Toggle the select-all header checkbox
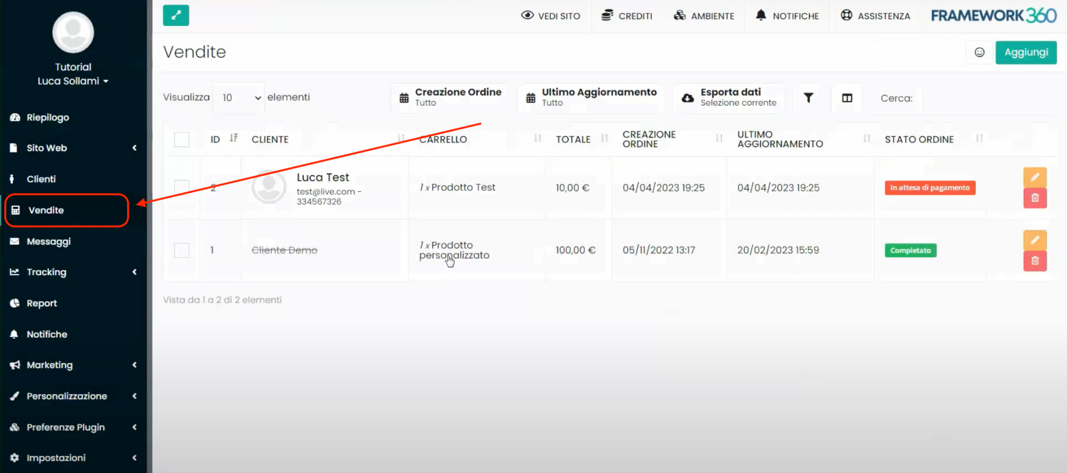This screenshot has width=1067, height=473. [182, 140]
